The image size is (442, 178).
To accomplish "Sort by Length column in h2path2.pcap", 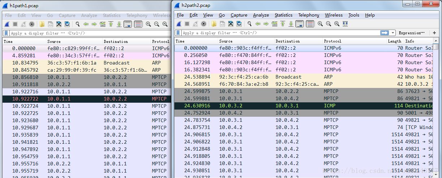I will point(394,41).
